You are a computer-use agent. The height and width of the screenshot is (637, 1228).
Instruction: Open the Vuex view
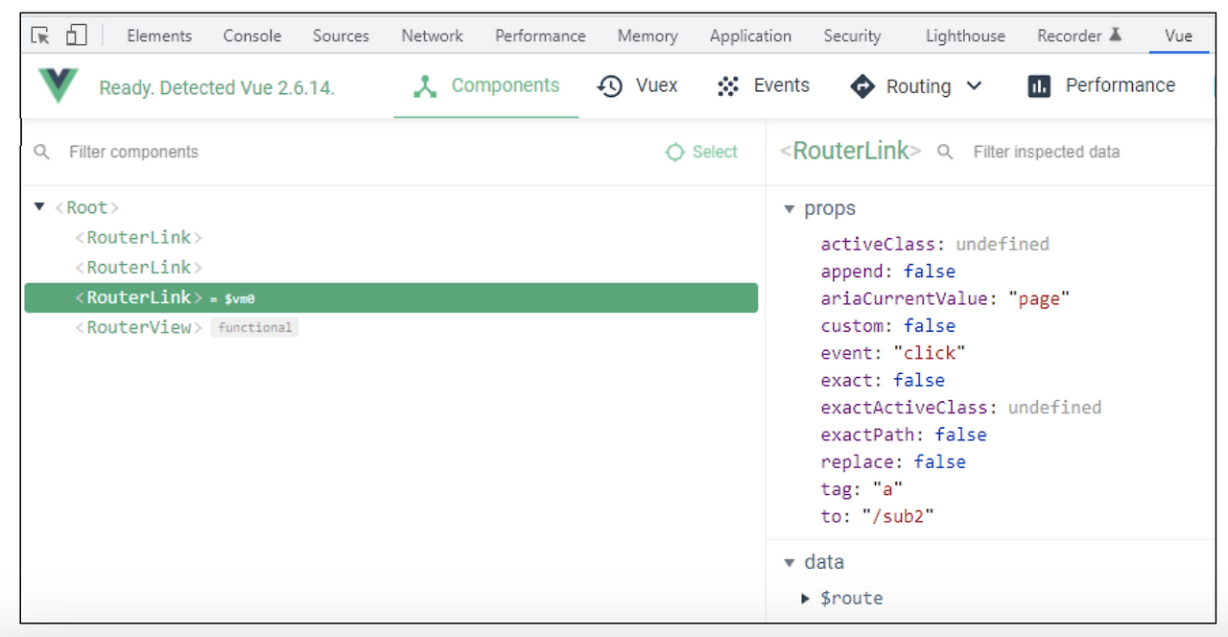pyautogui.click(x=637, y=86)
